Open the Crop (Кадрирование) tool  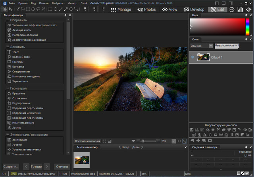[22, 103]
